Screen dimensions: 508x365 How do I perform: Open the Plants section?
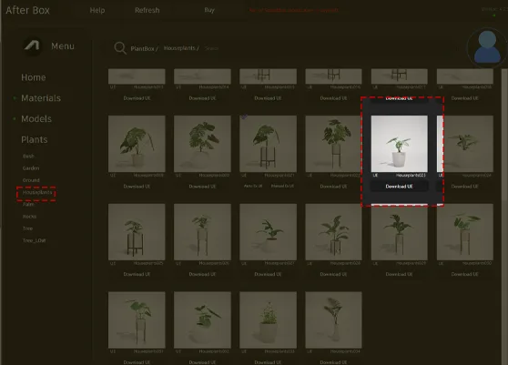pos(35,139)
